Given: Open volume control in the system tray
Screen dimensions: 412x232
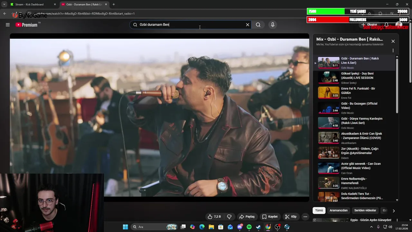Looking at the screenshot, I should pos(390,227).
